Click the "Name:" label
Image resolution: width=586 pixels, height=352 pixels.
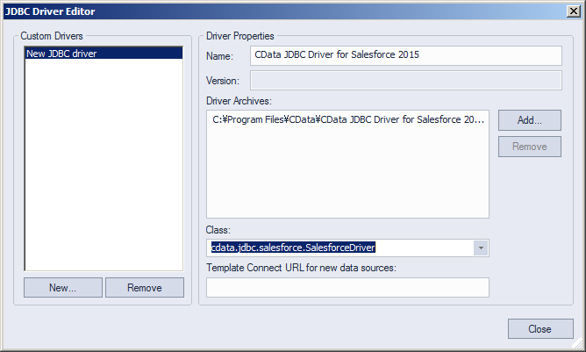220,56
